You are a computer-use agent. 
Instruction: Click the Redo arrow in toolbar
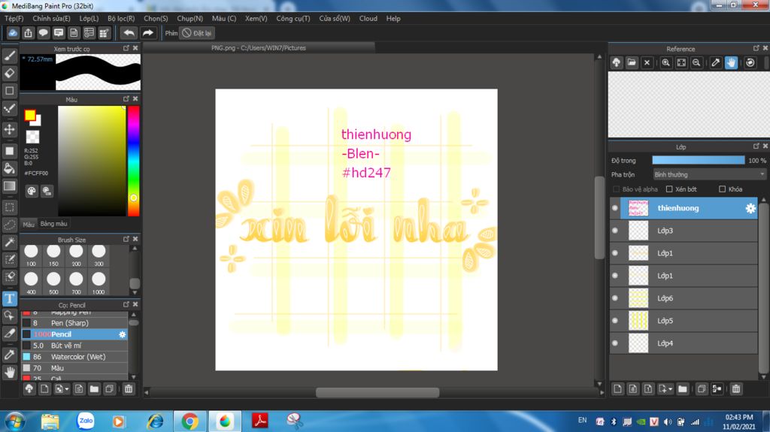(147, 33)
